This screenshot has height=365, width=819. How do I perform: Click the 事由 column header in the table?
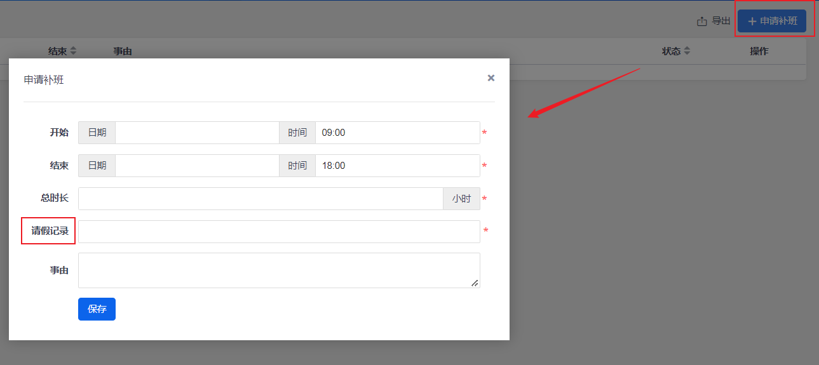point(123,51)
